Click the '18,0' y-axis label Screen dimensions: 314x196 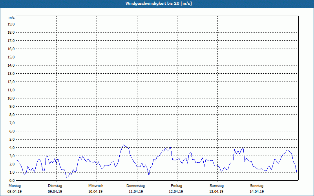click(x=11, y=33)
